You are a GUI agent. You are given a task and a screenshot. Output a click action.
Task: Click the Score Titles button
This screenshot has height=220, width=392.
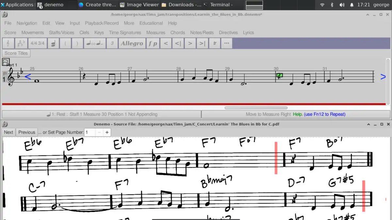tap(16, 53)
